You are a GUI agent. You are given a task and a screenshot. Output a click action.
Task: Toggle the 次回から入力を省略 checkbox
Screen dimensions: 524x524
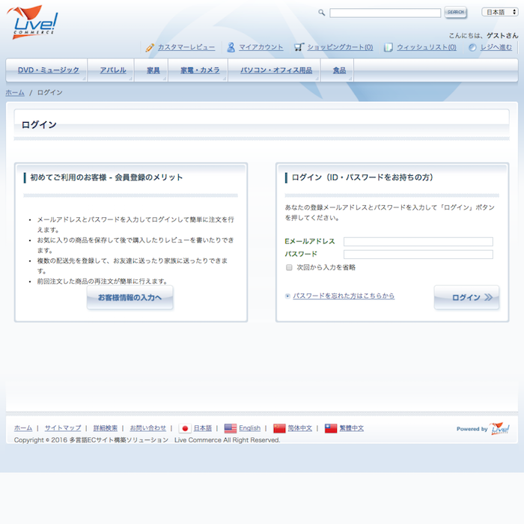[289, 267]
